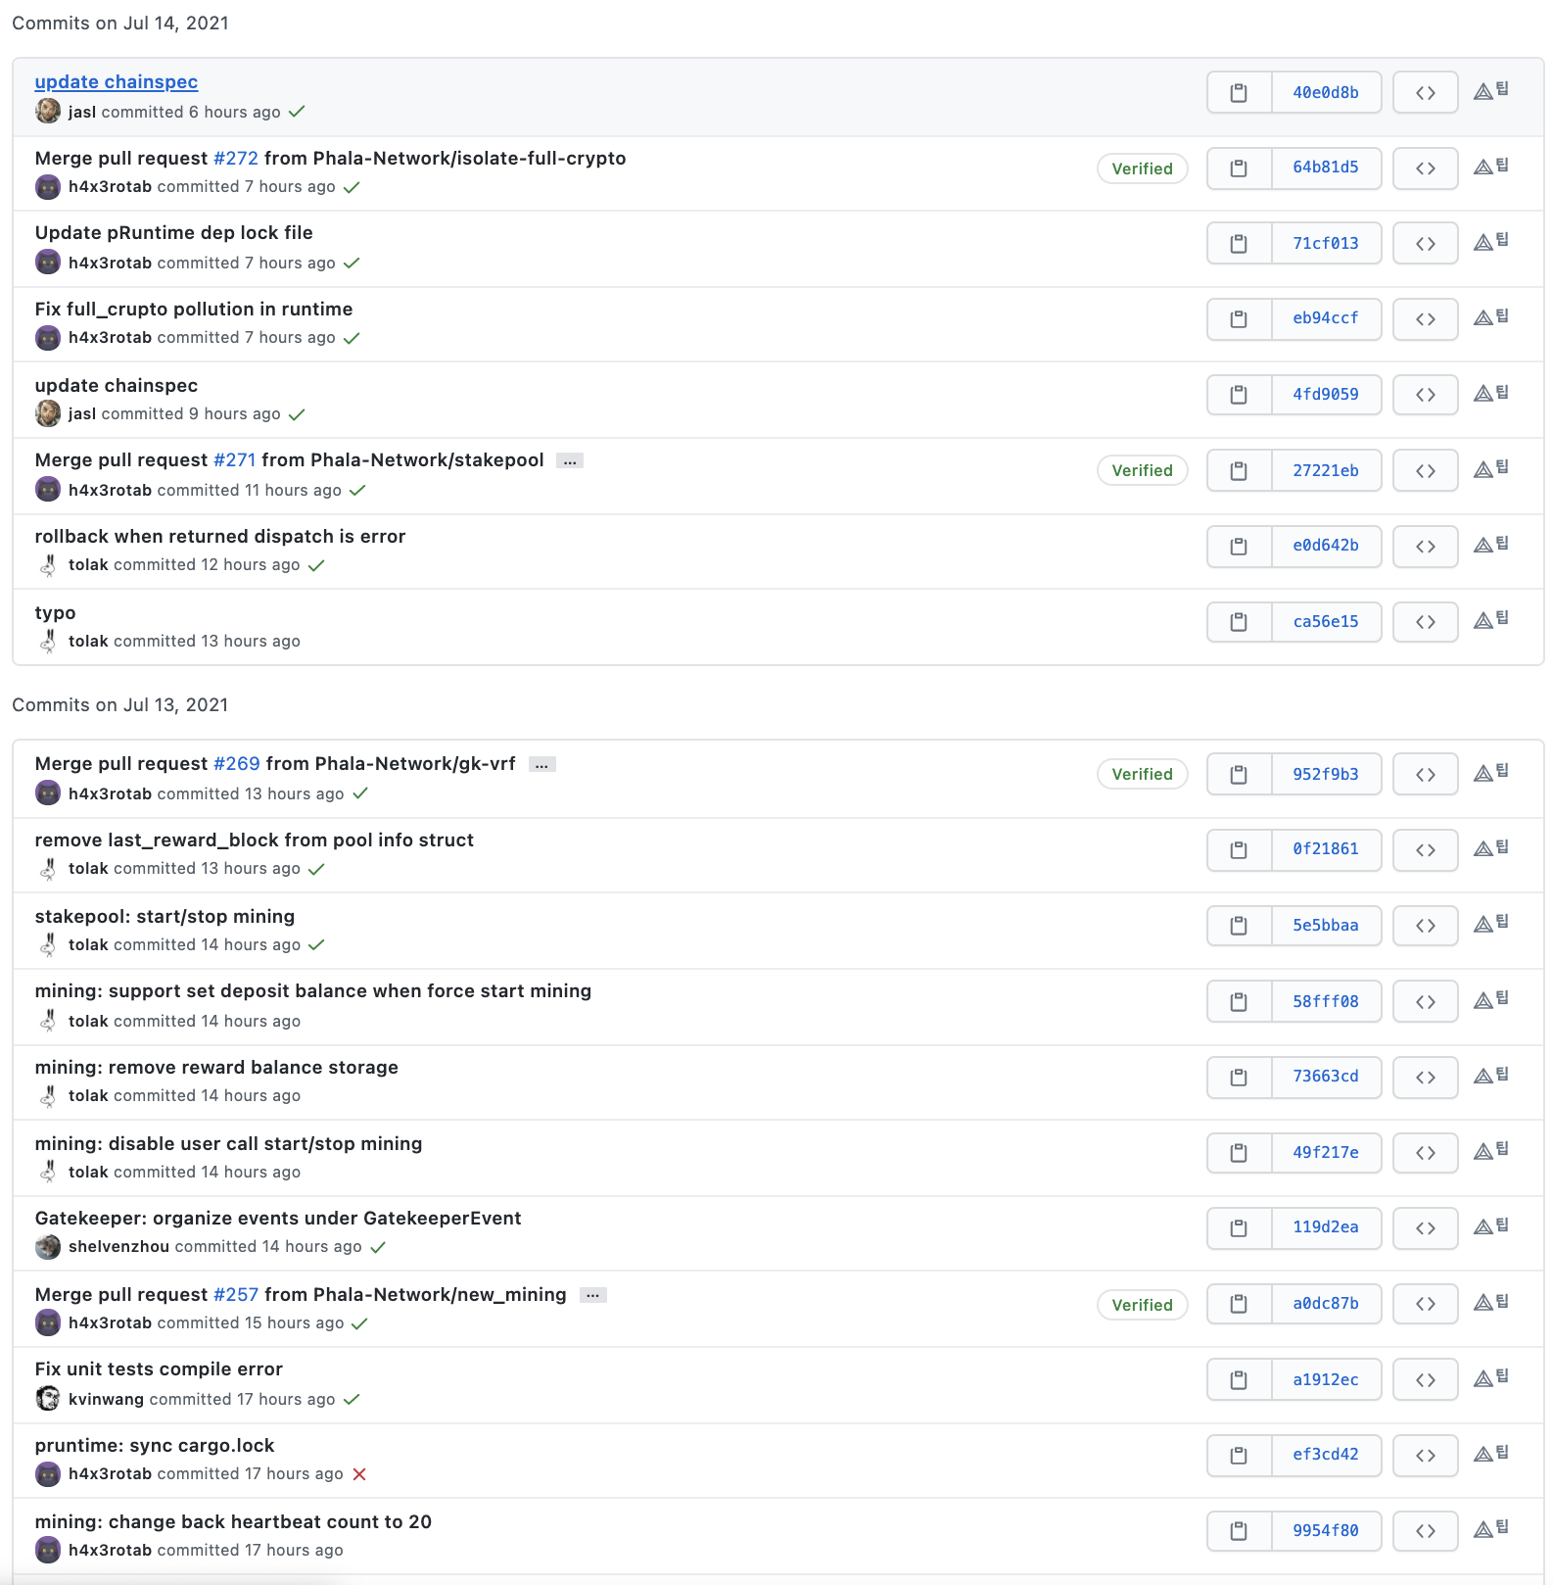This screenshot has width=1553, height=1585.
Task: Browse code at commit e0d642b
Action: [x=1426, y=547]
